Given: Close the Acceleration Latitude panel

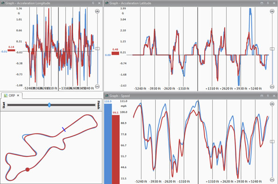Looking at the screenshot, I should (274, 3).
